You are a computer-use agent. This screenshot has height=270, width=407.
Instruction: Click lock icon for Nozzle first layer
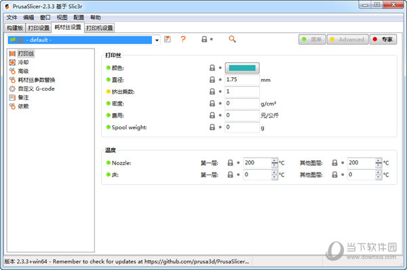point(230,163)
